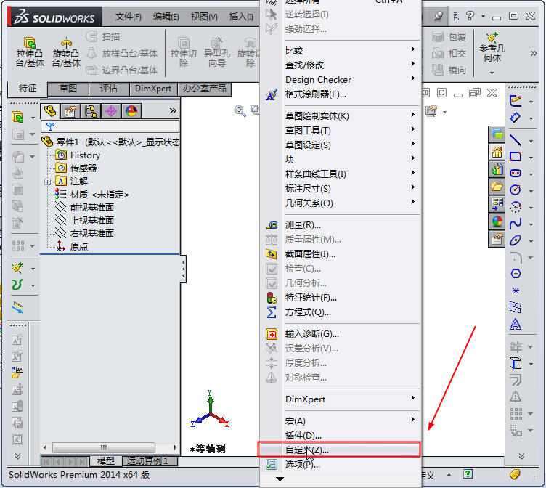Open the ConfigurationManager tab icon

point(91,111)
